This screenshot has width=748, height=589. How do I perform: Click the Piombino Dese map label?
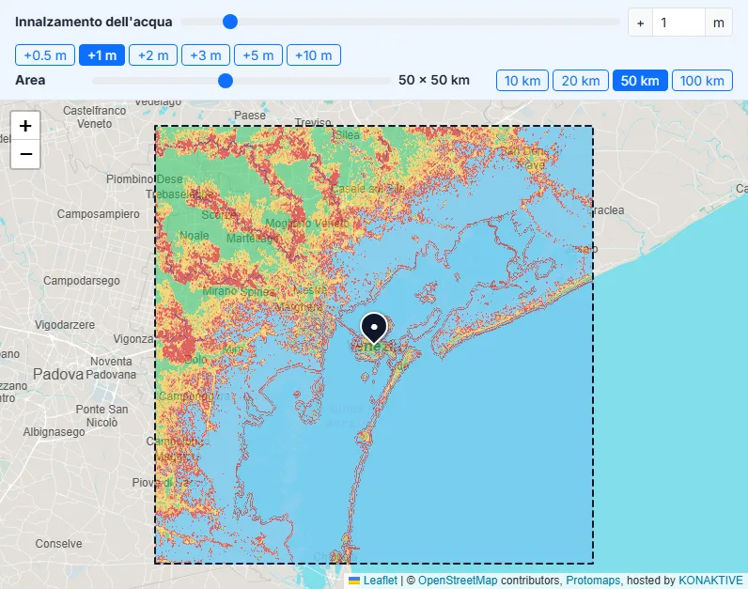point(144,179)
